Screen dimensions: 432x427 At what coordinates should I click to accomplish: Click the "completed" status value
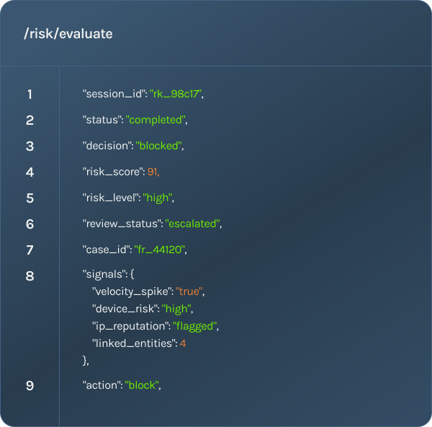156,120
